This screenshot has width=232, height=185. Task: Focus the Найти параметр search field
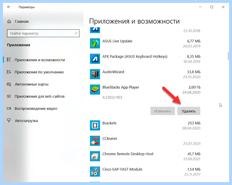point(43,33)
